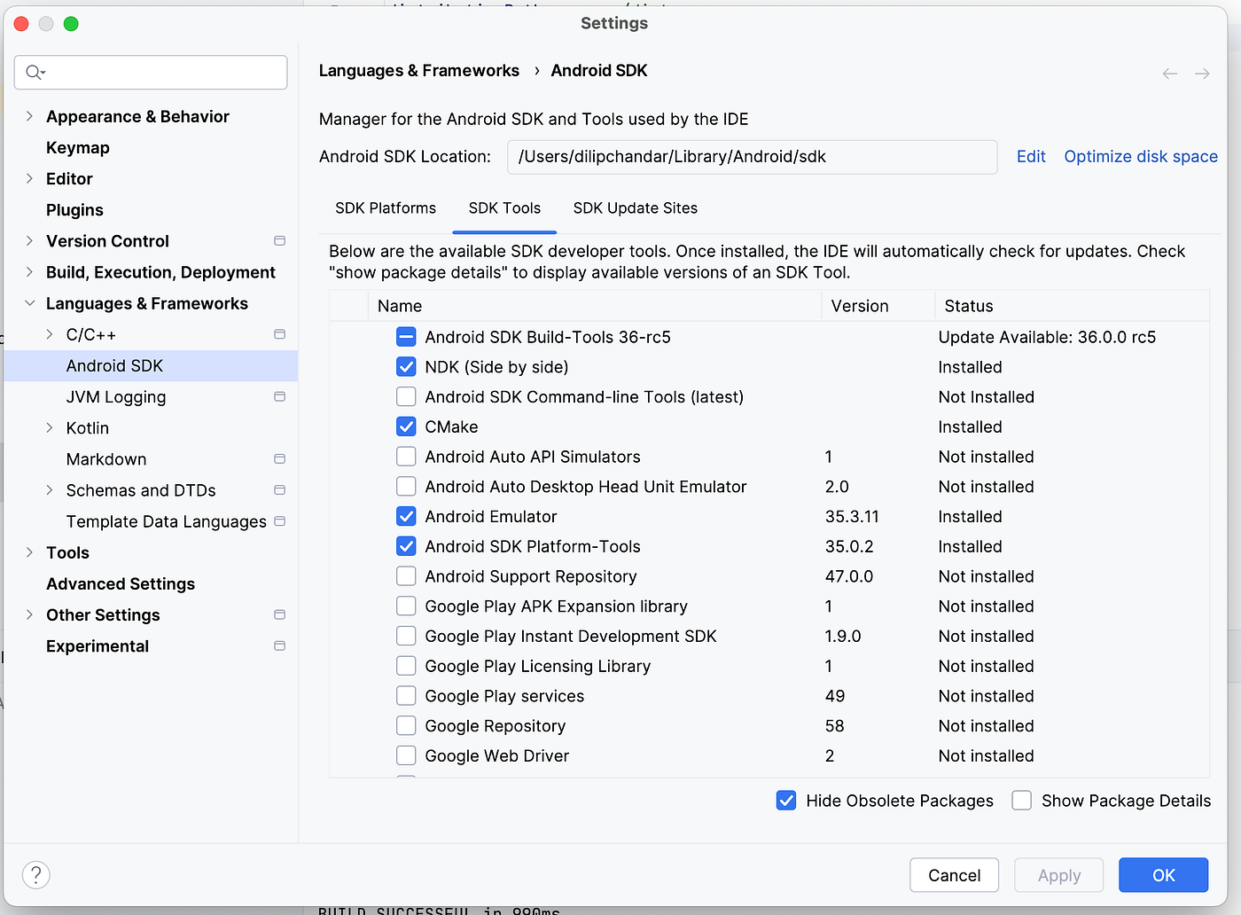Expand the Kotlin settings node
This screenshot has height=915, width=1241.
pos(50,428)
